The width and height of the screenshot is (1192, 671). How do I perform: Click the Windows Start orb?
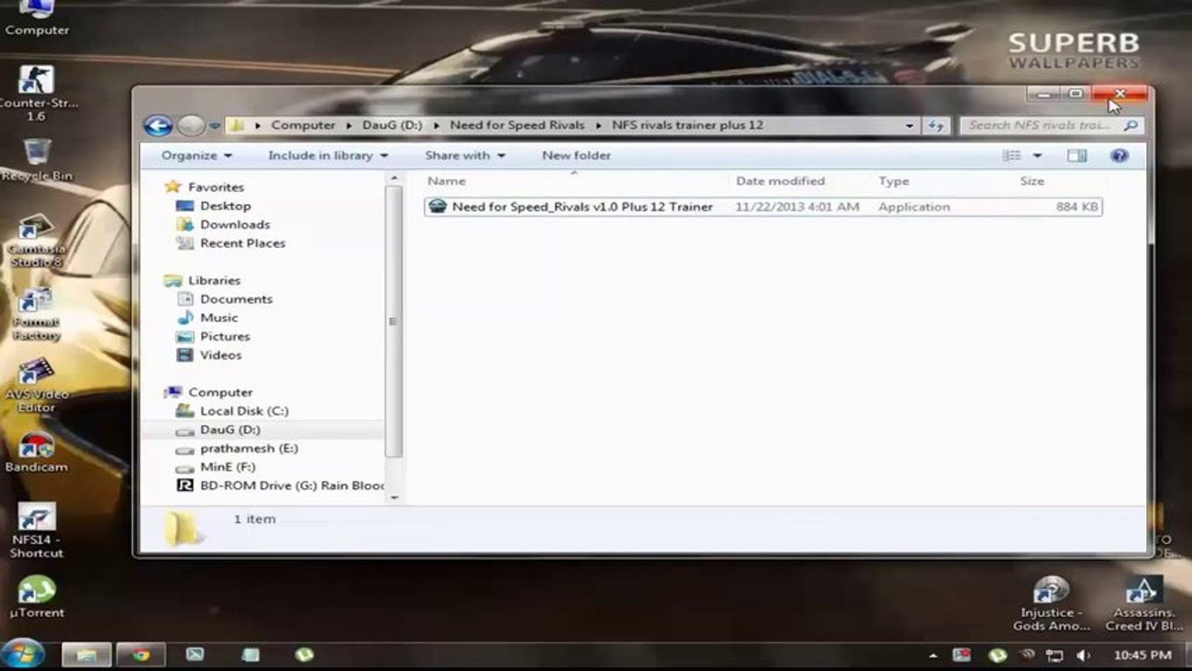pyautogui.click(x=23, y=654)
